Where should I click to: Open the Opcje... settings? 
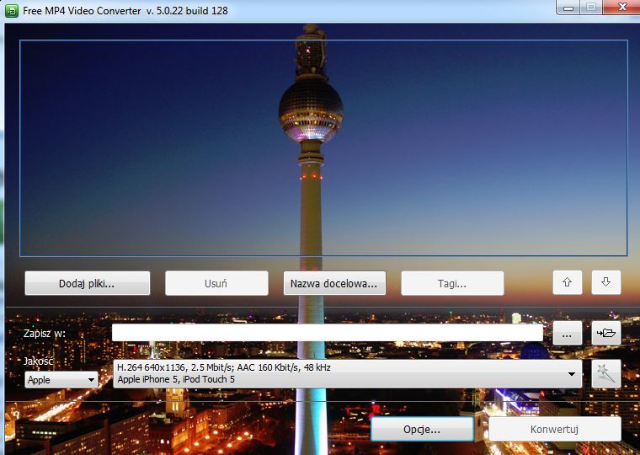(422, 429)
